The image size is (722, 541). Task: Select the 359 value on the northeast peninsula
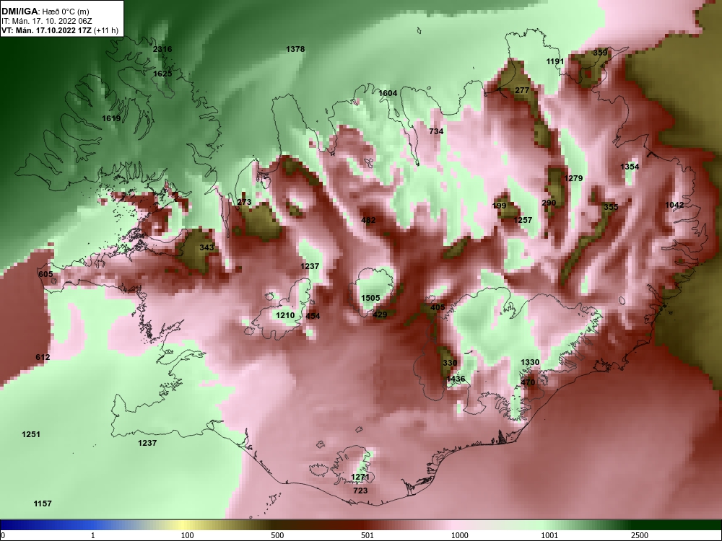coord(600,53)
